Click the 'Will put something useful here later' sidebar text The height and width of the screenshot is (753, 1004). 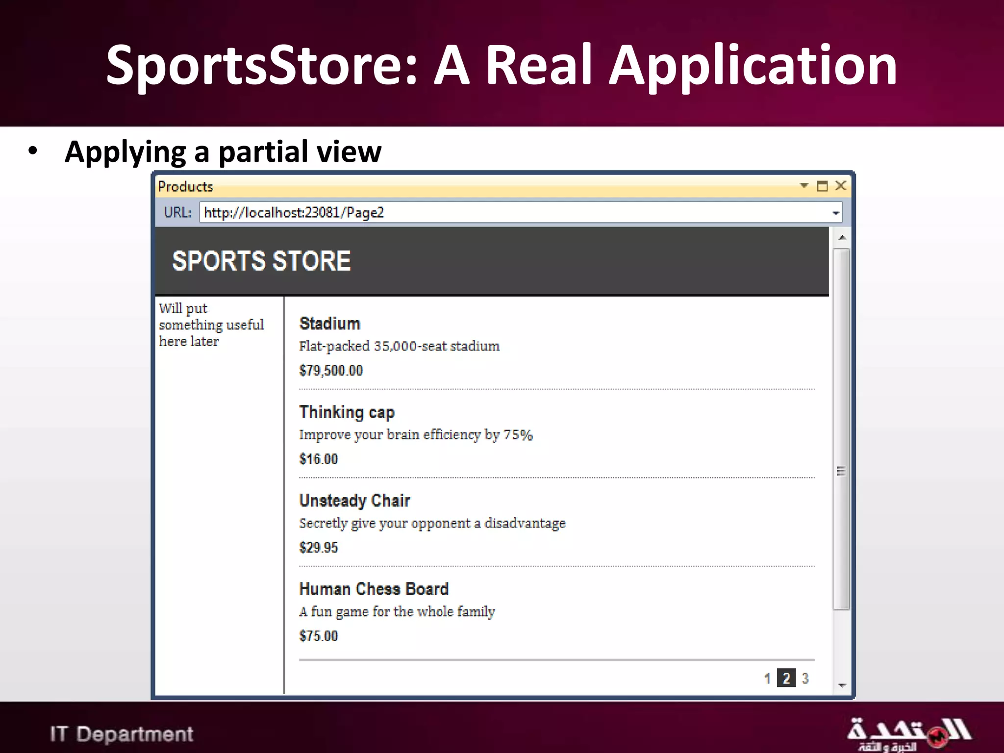(211, 325)
